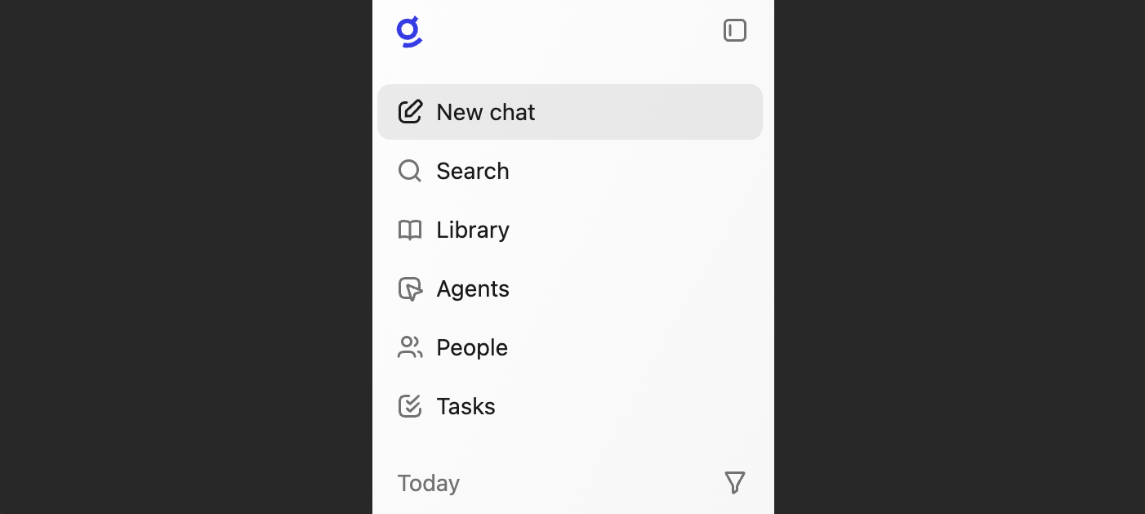This screenshot has width=1145, height=514.
Task: Open the Tasks list
Action: coord(570,406)
